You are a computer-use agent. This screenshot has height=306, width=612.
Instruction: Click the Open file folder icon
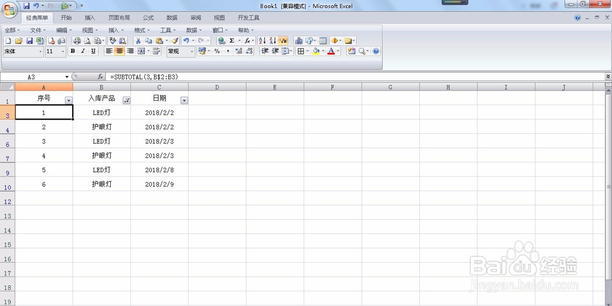[x=18, y=40]
